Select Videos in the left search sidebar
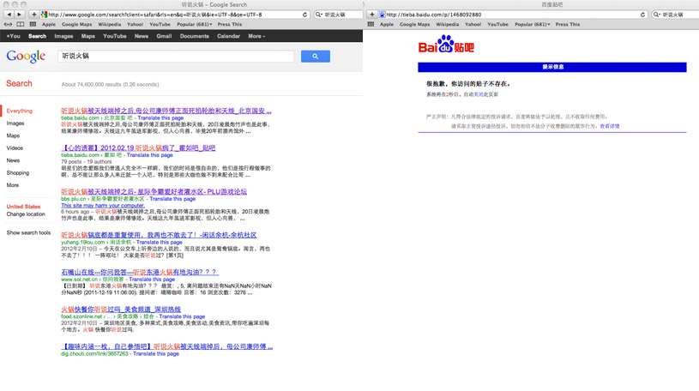The width and height of the screenshot is (699, 391). click(15, 148)
